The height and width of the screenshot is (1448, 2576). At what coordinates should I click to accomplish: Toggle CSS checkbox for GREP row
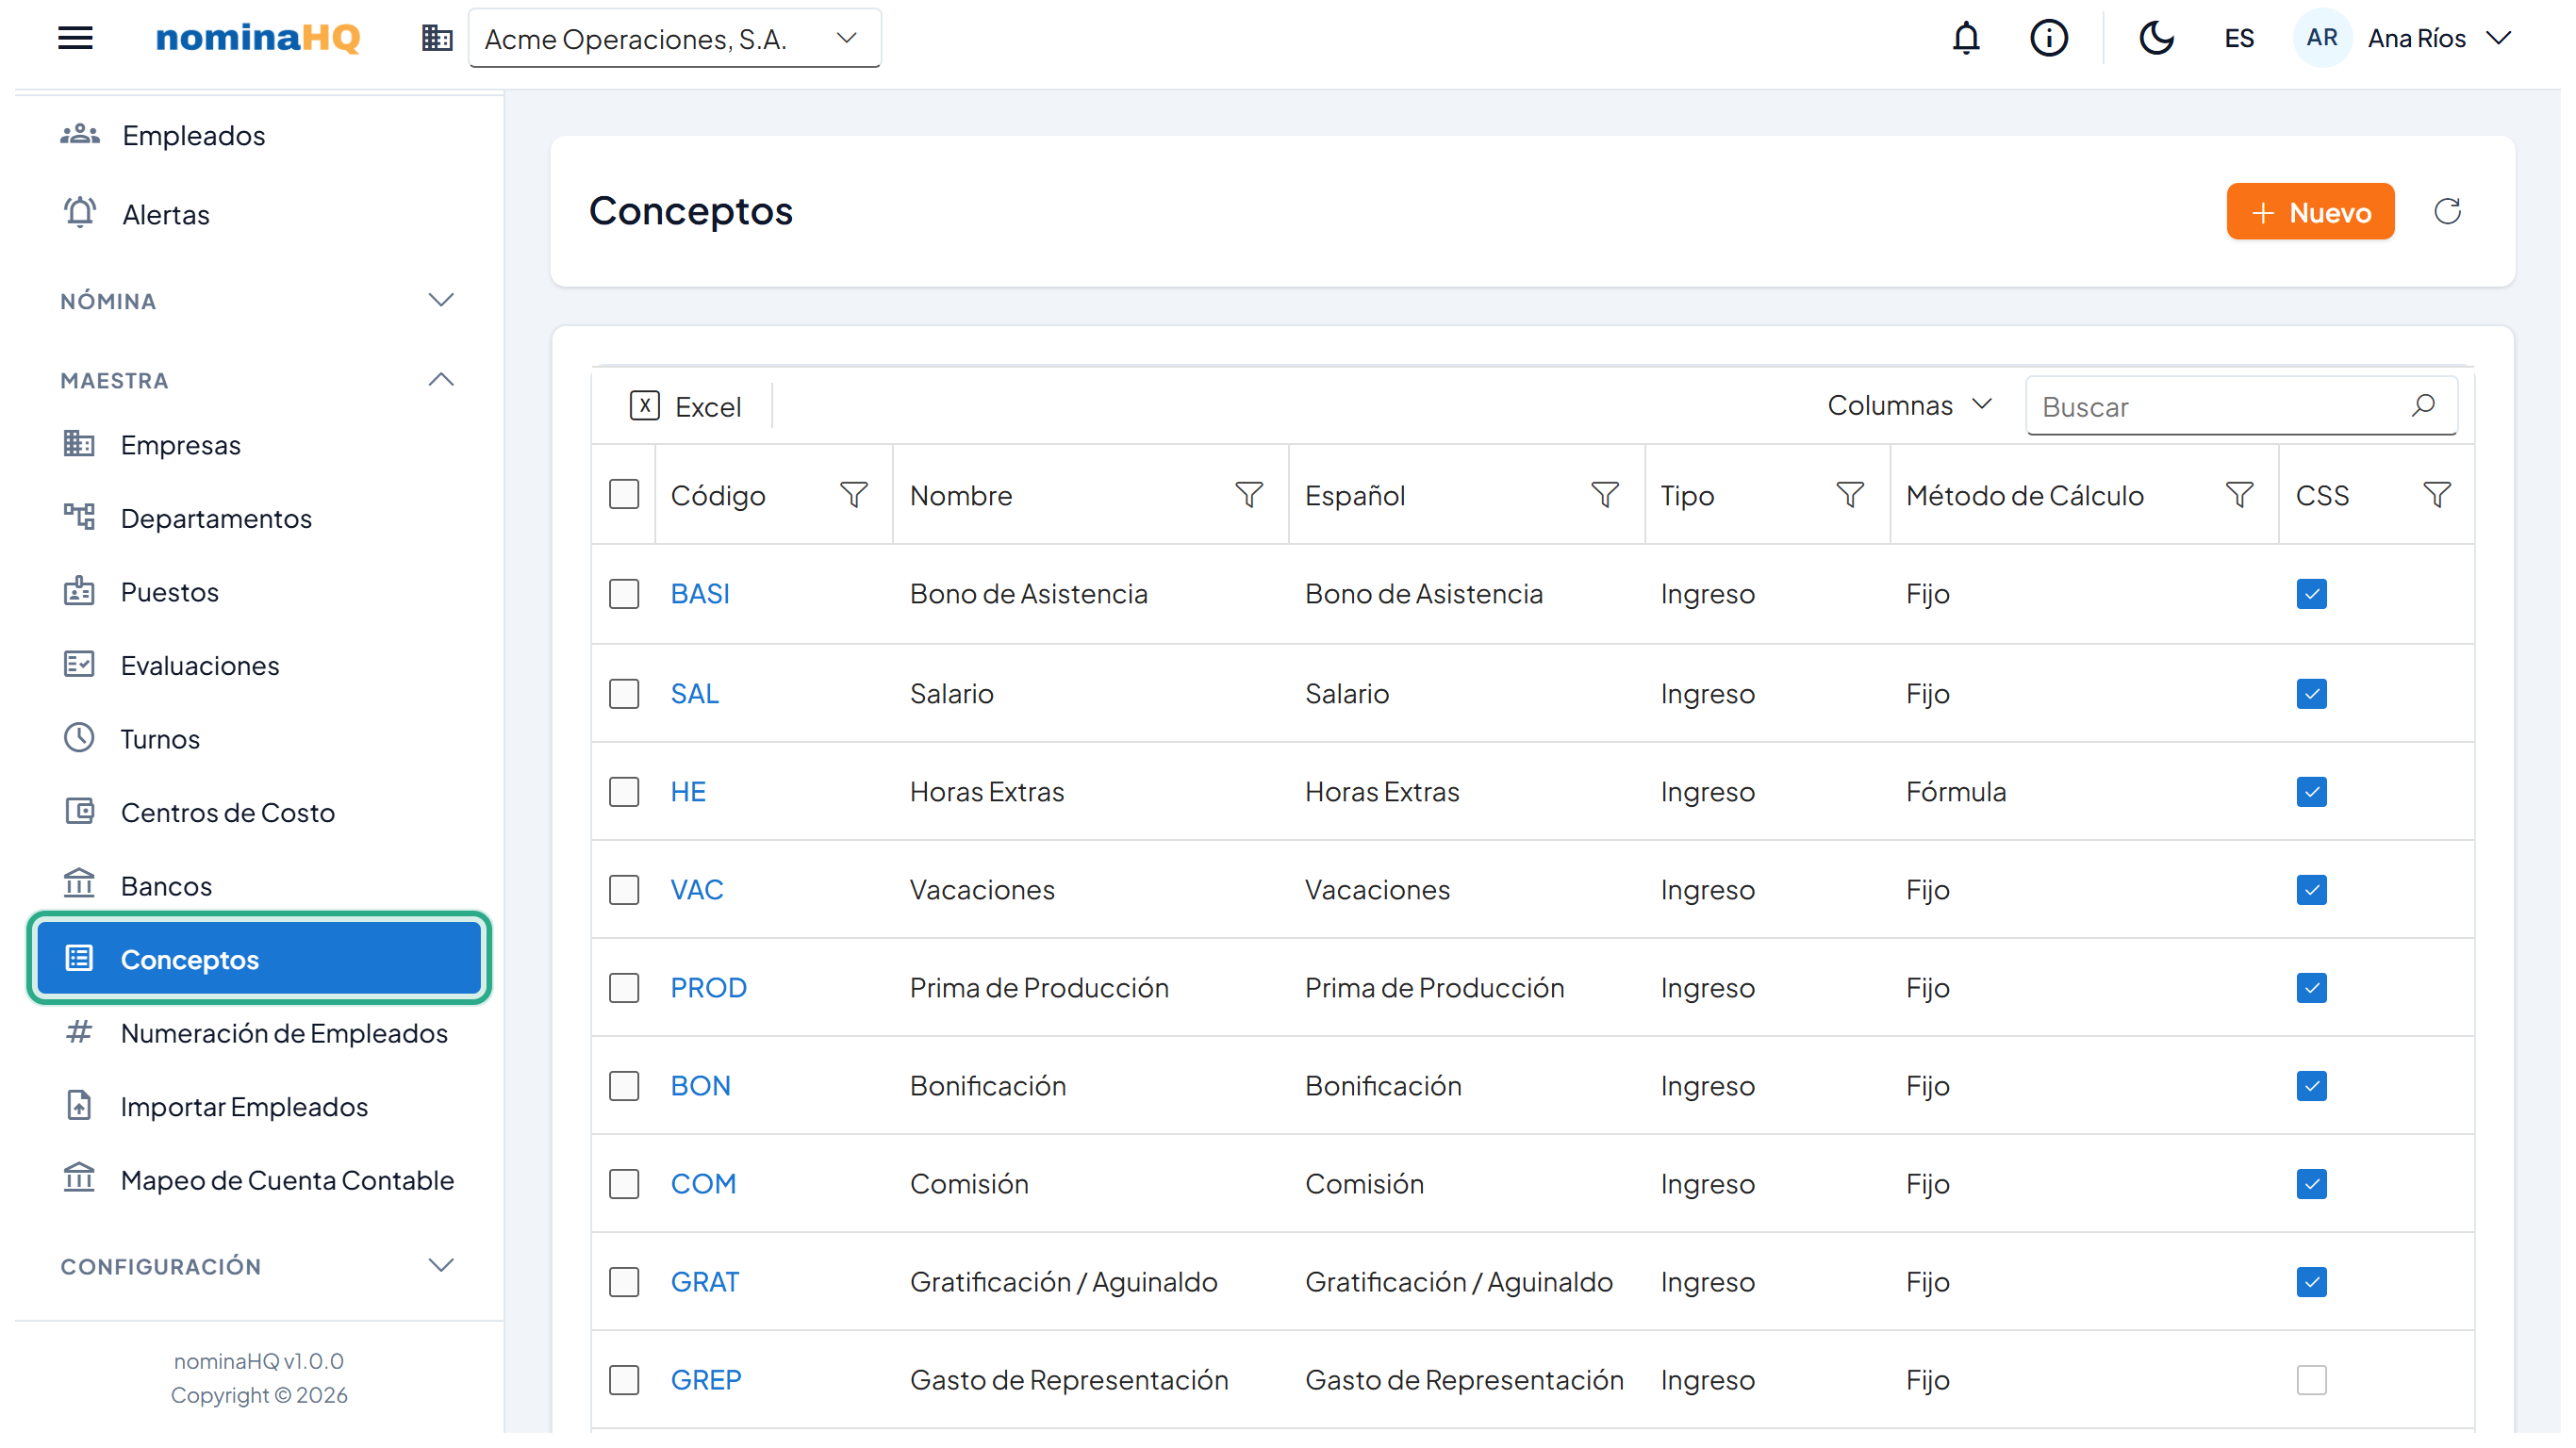(x=2311, y=1379)
